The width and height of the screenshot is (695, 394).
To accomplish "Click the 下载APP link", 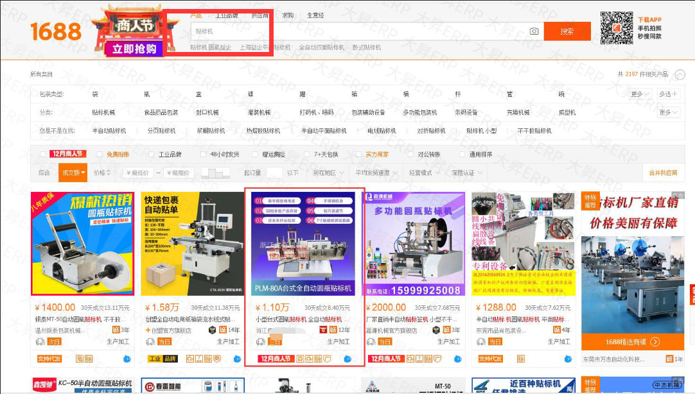I will [649, 19].
